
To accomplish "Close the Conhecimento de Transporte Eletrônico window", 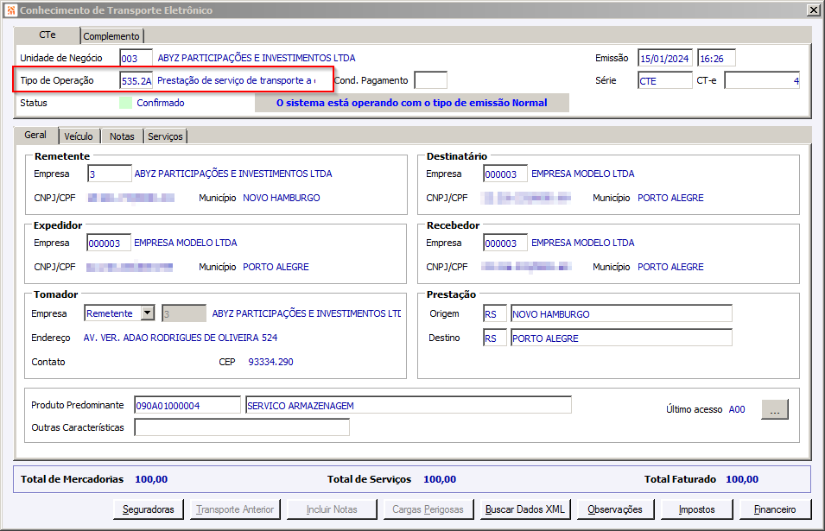I will point(813,10).
